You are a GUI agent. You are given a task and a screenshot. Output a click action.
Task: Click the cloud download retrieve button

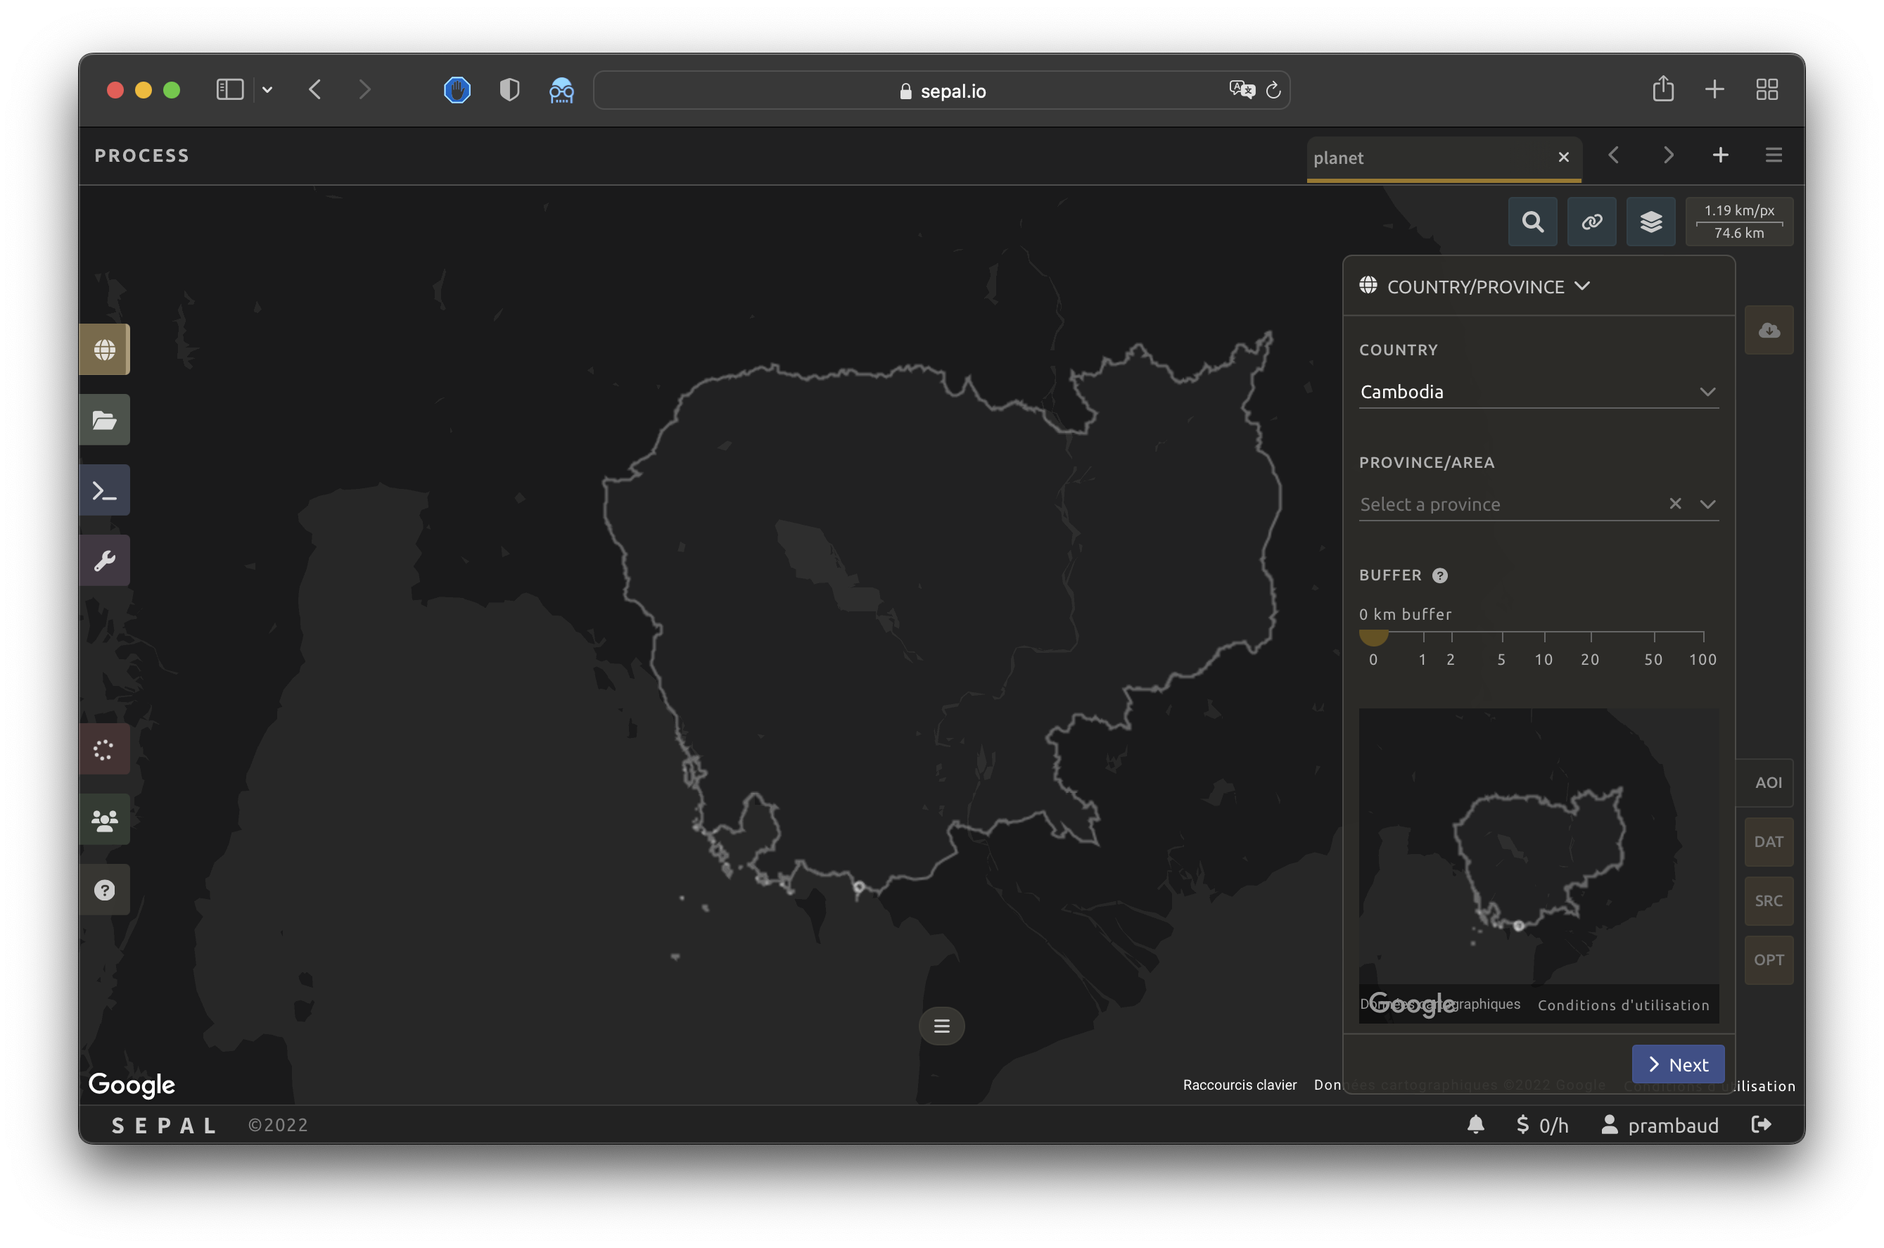1769,331
